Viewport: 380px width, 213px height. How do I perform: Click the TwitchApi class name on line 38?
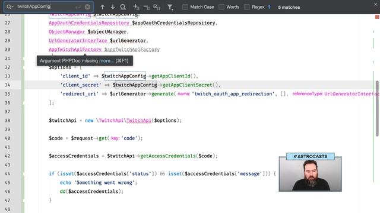(139, 121)
